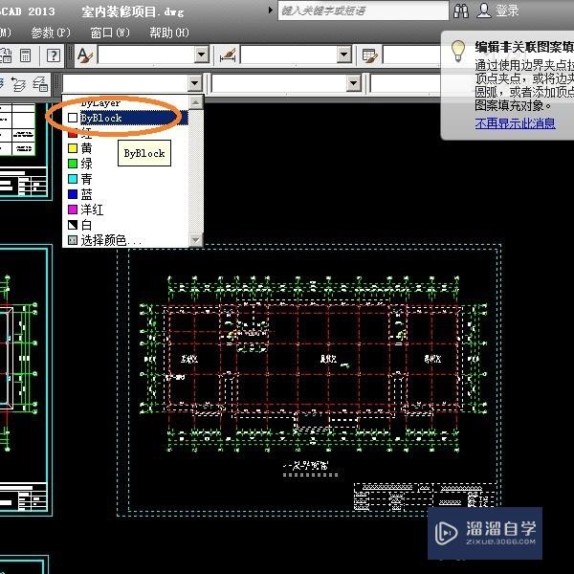Click the user sign-in silhouette icon
The height and width of the screenshot is (574, 574).
click(x=484, y=11)
